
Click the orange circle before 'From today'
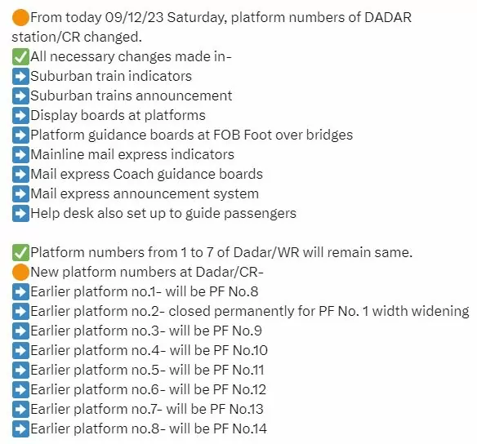[x=20, y=17]
